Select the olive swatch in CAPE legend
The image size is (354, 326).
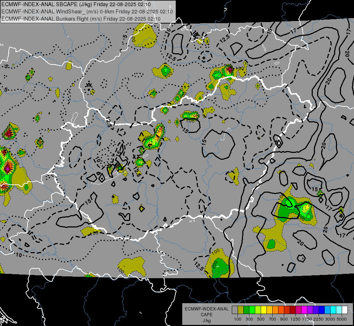coord(241,310)
